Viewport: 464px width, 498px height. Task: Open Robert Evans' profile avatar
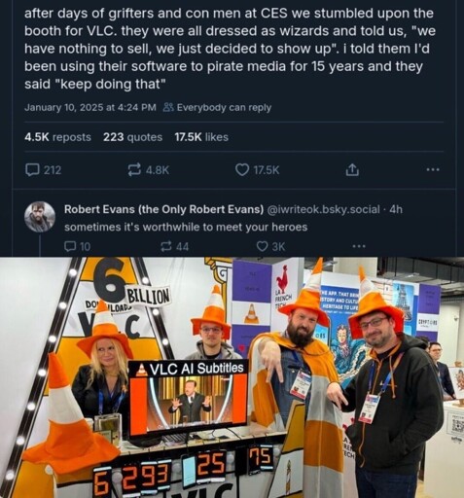click(x=40, y=217)
